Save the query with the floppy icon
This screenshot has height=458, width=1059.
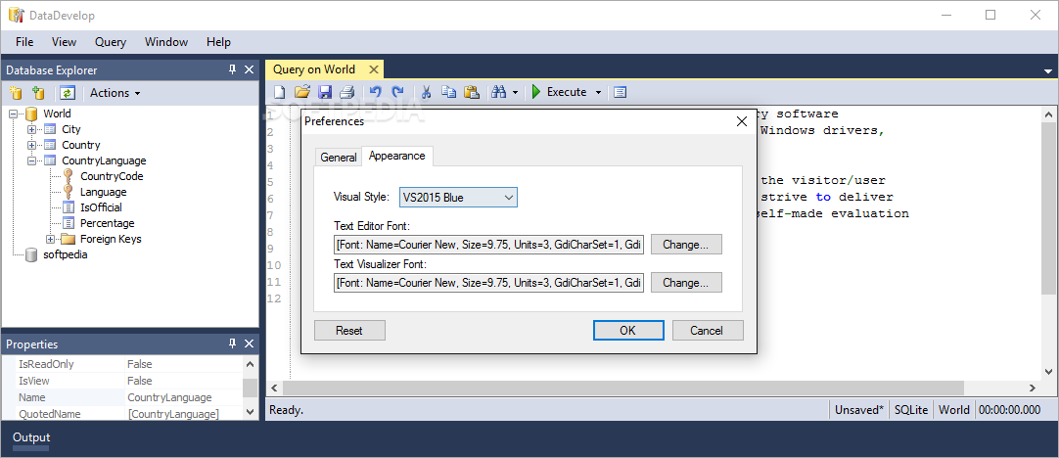(325, 92)
